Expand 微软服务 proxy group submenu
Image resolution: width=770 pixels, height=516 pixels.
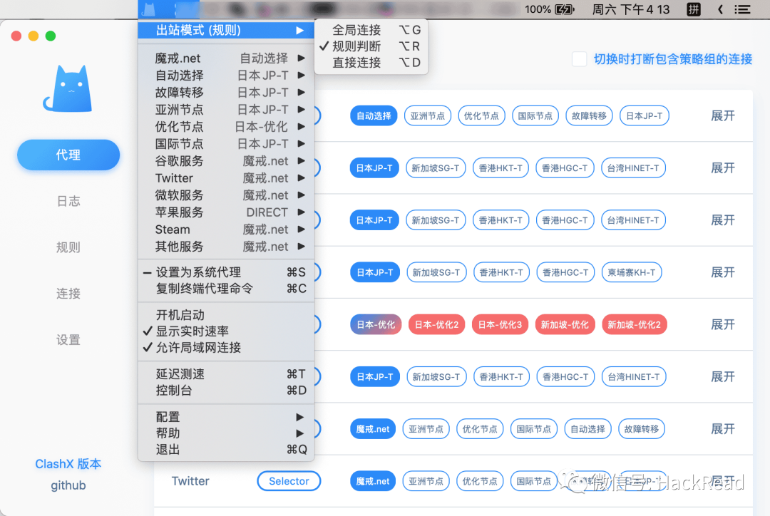pyautogui.click(x=226, y=195)
